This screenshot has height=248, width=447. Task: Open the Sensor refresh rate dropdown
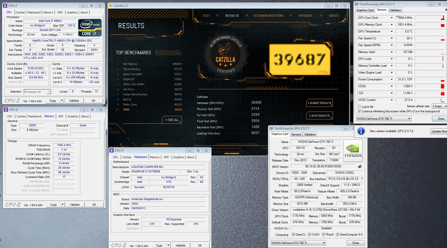(x=445, y=106)
